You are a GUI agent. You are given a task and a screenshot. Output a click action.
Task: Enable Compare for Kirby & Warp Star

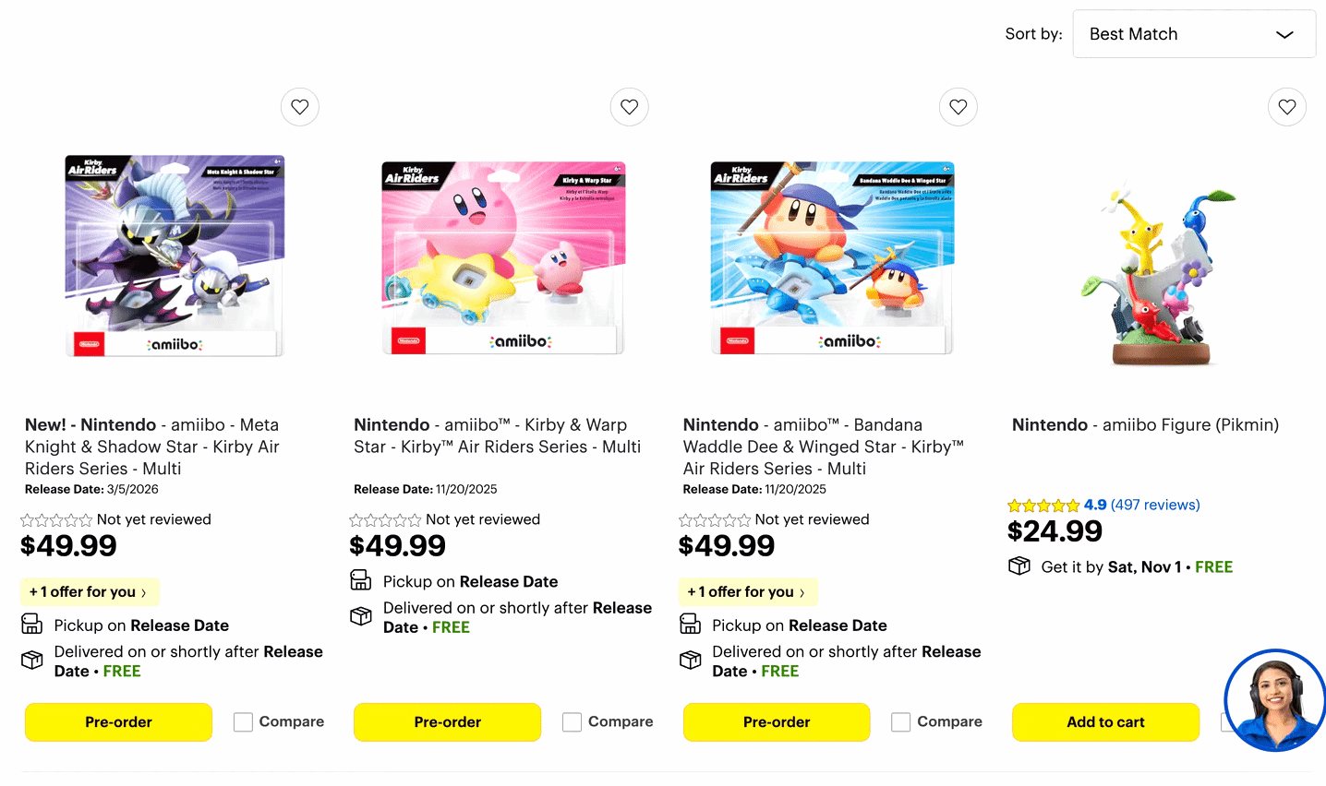click(x=573, y=722)
